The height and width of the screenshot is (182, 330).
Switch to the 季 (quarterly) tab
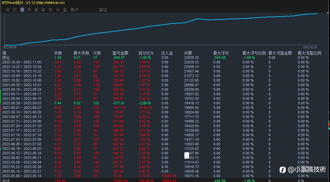click(36, 10)
